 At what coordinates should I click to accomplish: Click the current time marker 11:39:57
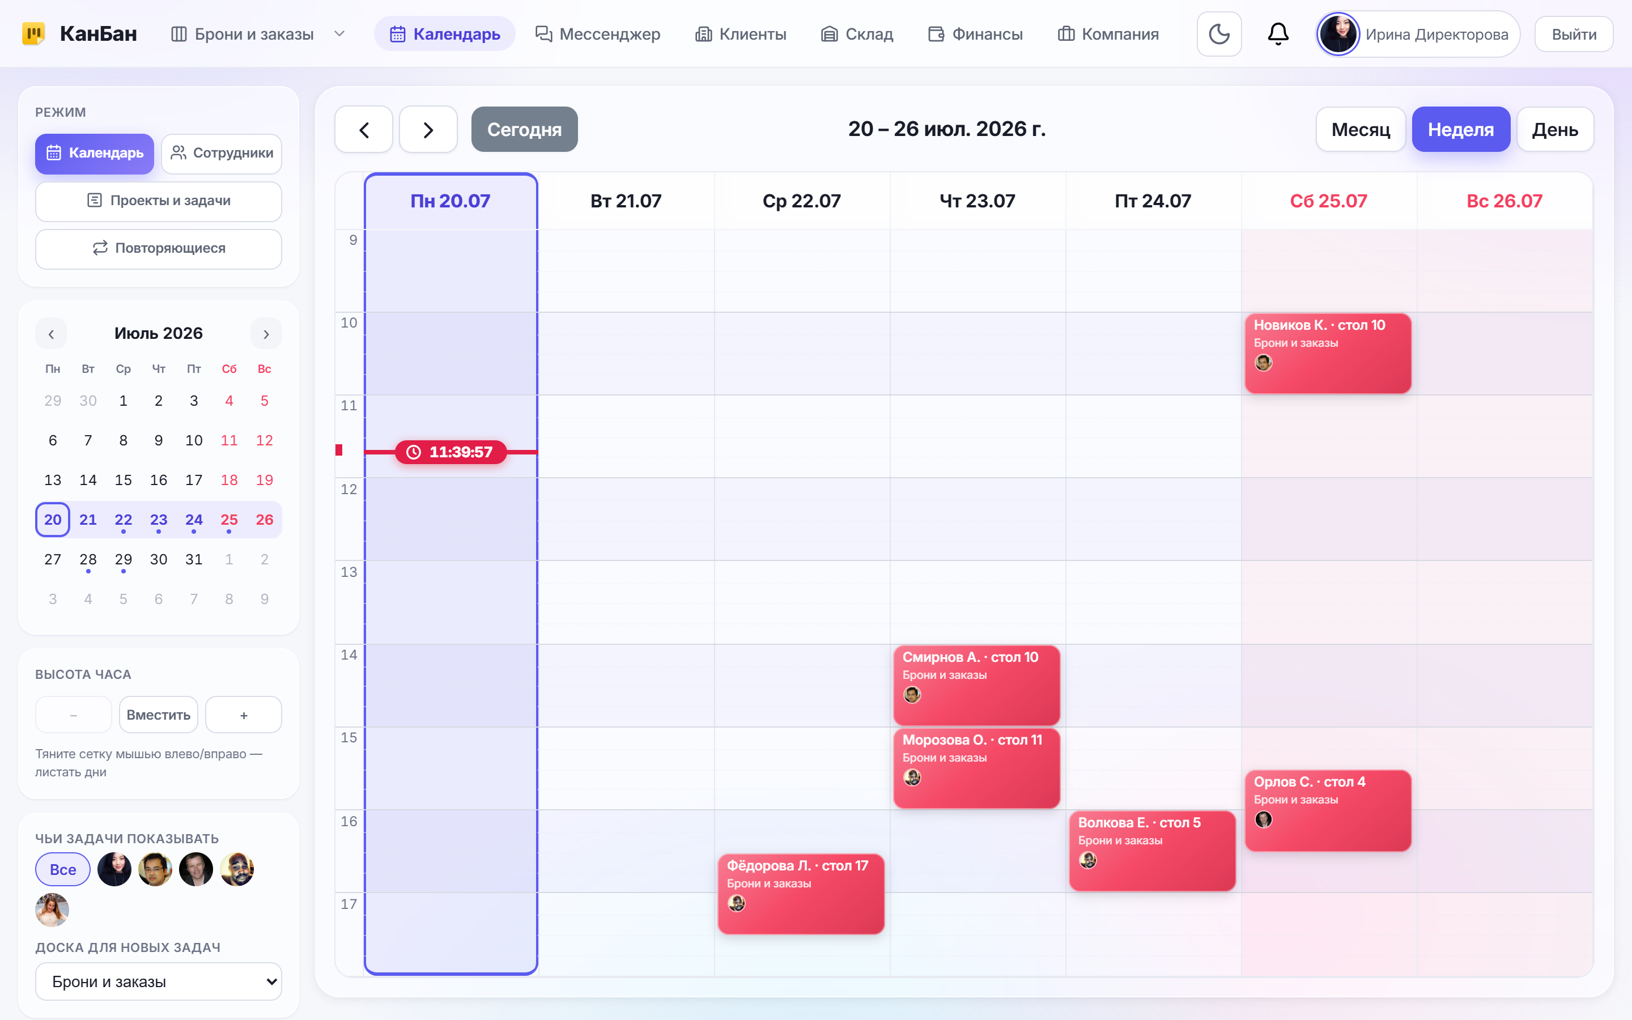(450, 452)
